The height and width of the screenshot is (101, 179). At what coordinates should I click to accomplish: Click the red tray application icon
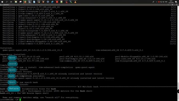(x=159, y=2)
